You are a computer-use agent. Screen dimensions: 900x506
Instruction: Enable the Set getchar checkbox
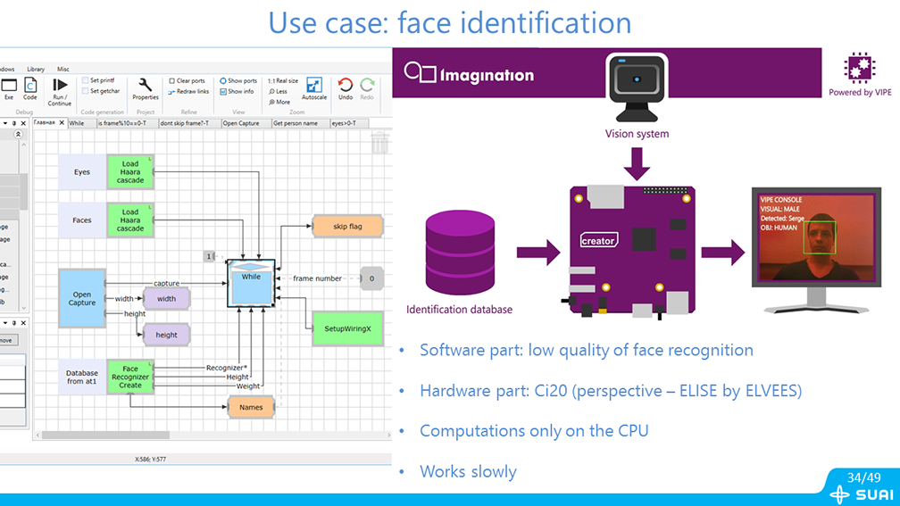[x=86, y=91]
